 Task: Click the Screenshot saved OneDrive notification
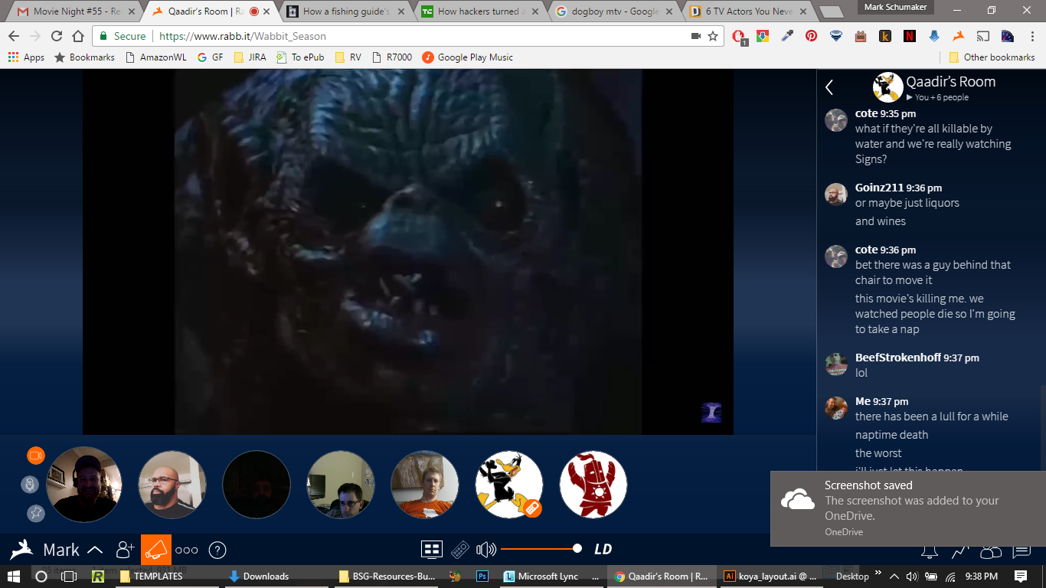(x=908, y=508)
